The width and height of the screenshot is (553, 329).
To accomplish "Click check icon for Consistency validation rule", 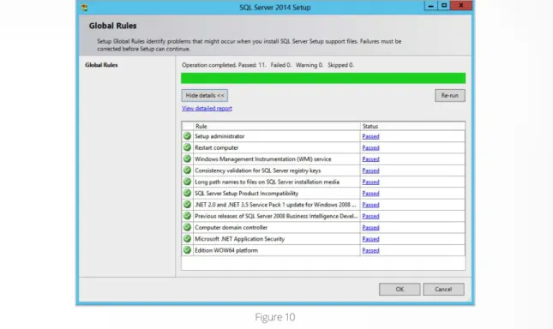I will coord(187,170).
